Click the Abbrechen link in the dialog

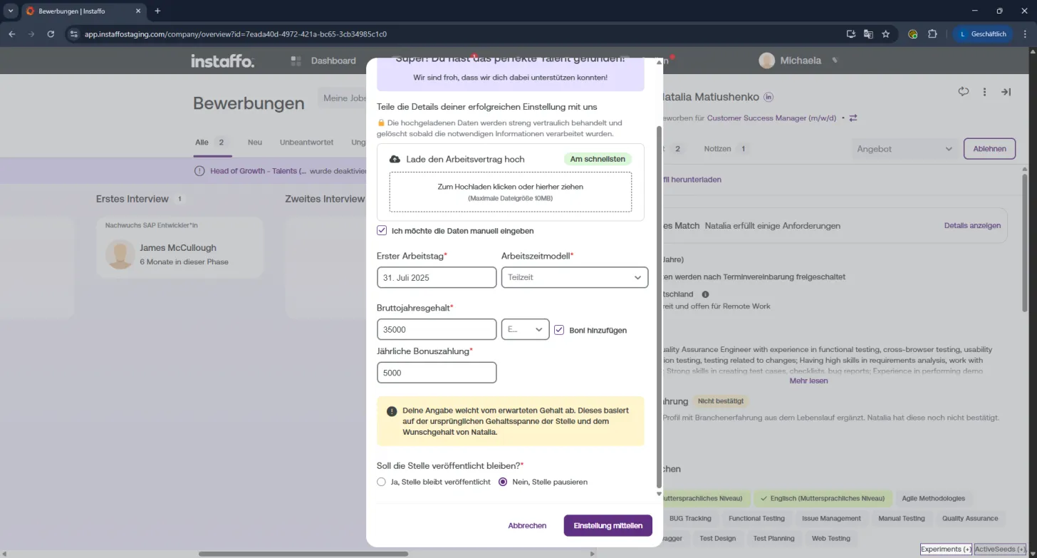point(527,525)
